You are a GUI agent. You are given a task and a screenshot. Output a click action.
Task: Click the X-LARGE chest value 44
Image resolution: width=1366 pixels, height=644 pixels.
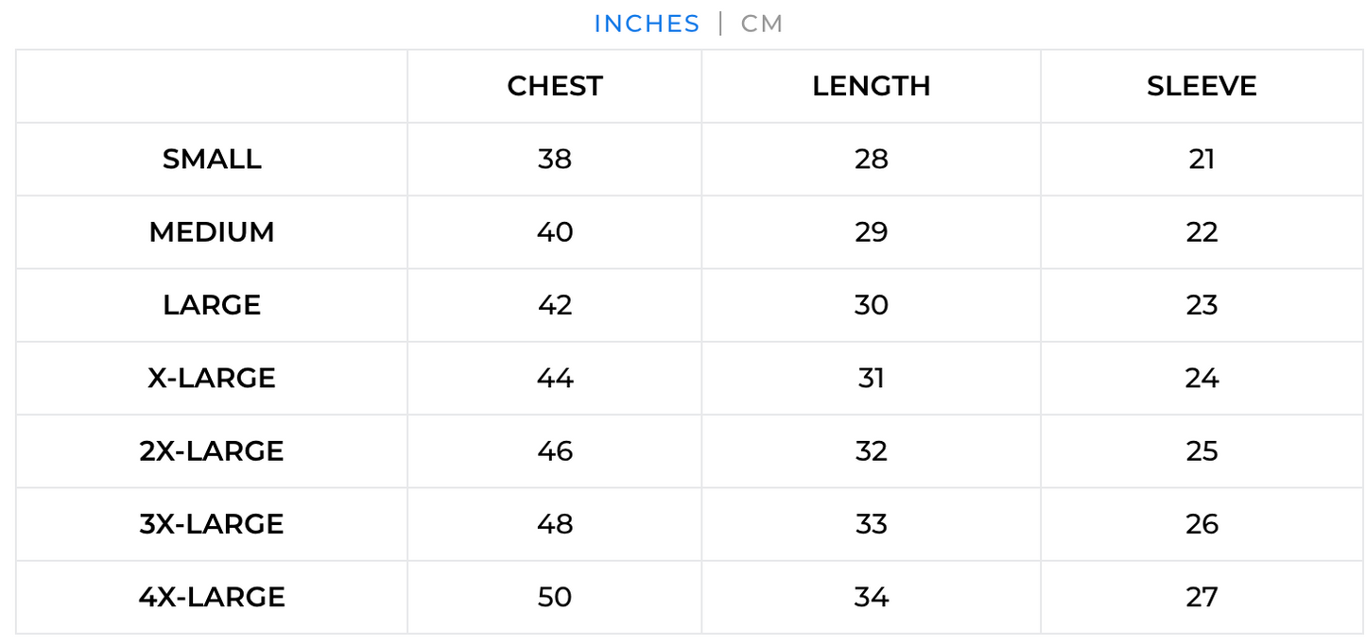[x=555, y=378]
